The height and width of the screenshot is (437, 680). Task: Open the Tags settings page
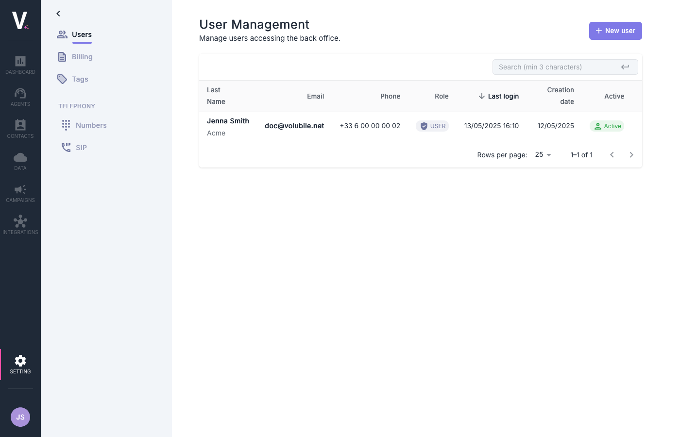[80, 79]
